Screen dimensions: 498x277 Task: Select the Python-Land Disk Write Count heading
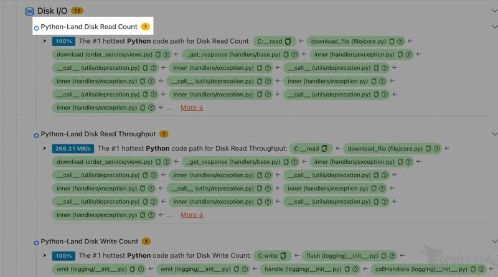point(89,242)
